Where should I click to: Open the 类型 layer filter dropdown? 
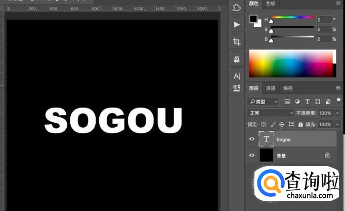pos(264,101)
